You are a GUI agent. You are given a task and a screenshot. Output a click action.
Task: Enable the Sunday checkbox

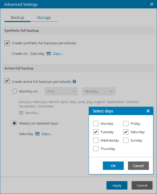point(126,140)
